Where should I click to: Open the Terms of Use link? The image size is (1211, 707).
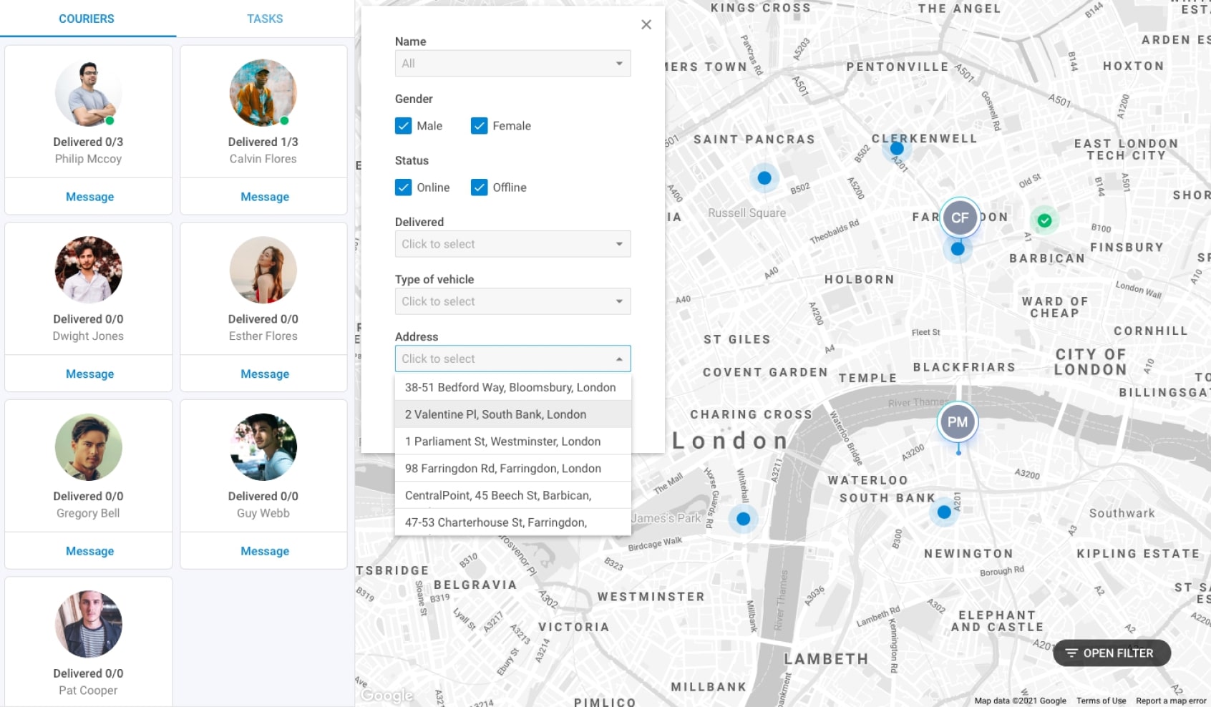coord(1101,701)
